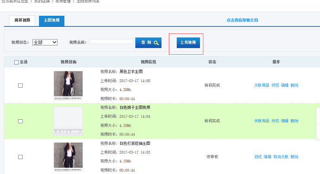Click 转码完成 status of 黑色卫衣主图
The height and width of the screenshot is (174, 320).
point(212,85)
